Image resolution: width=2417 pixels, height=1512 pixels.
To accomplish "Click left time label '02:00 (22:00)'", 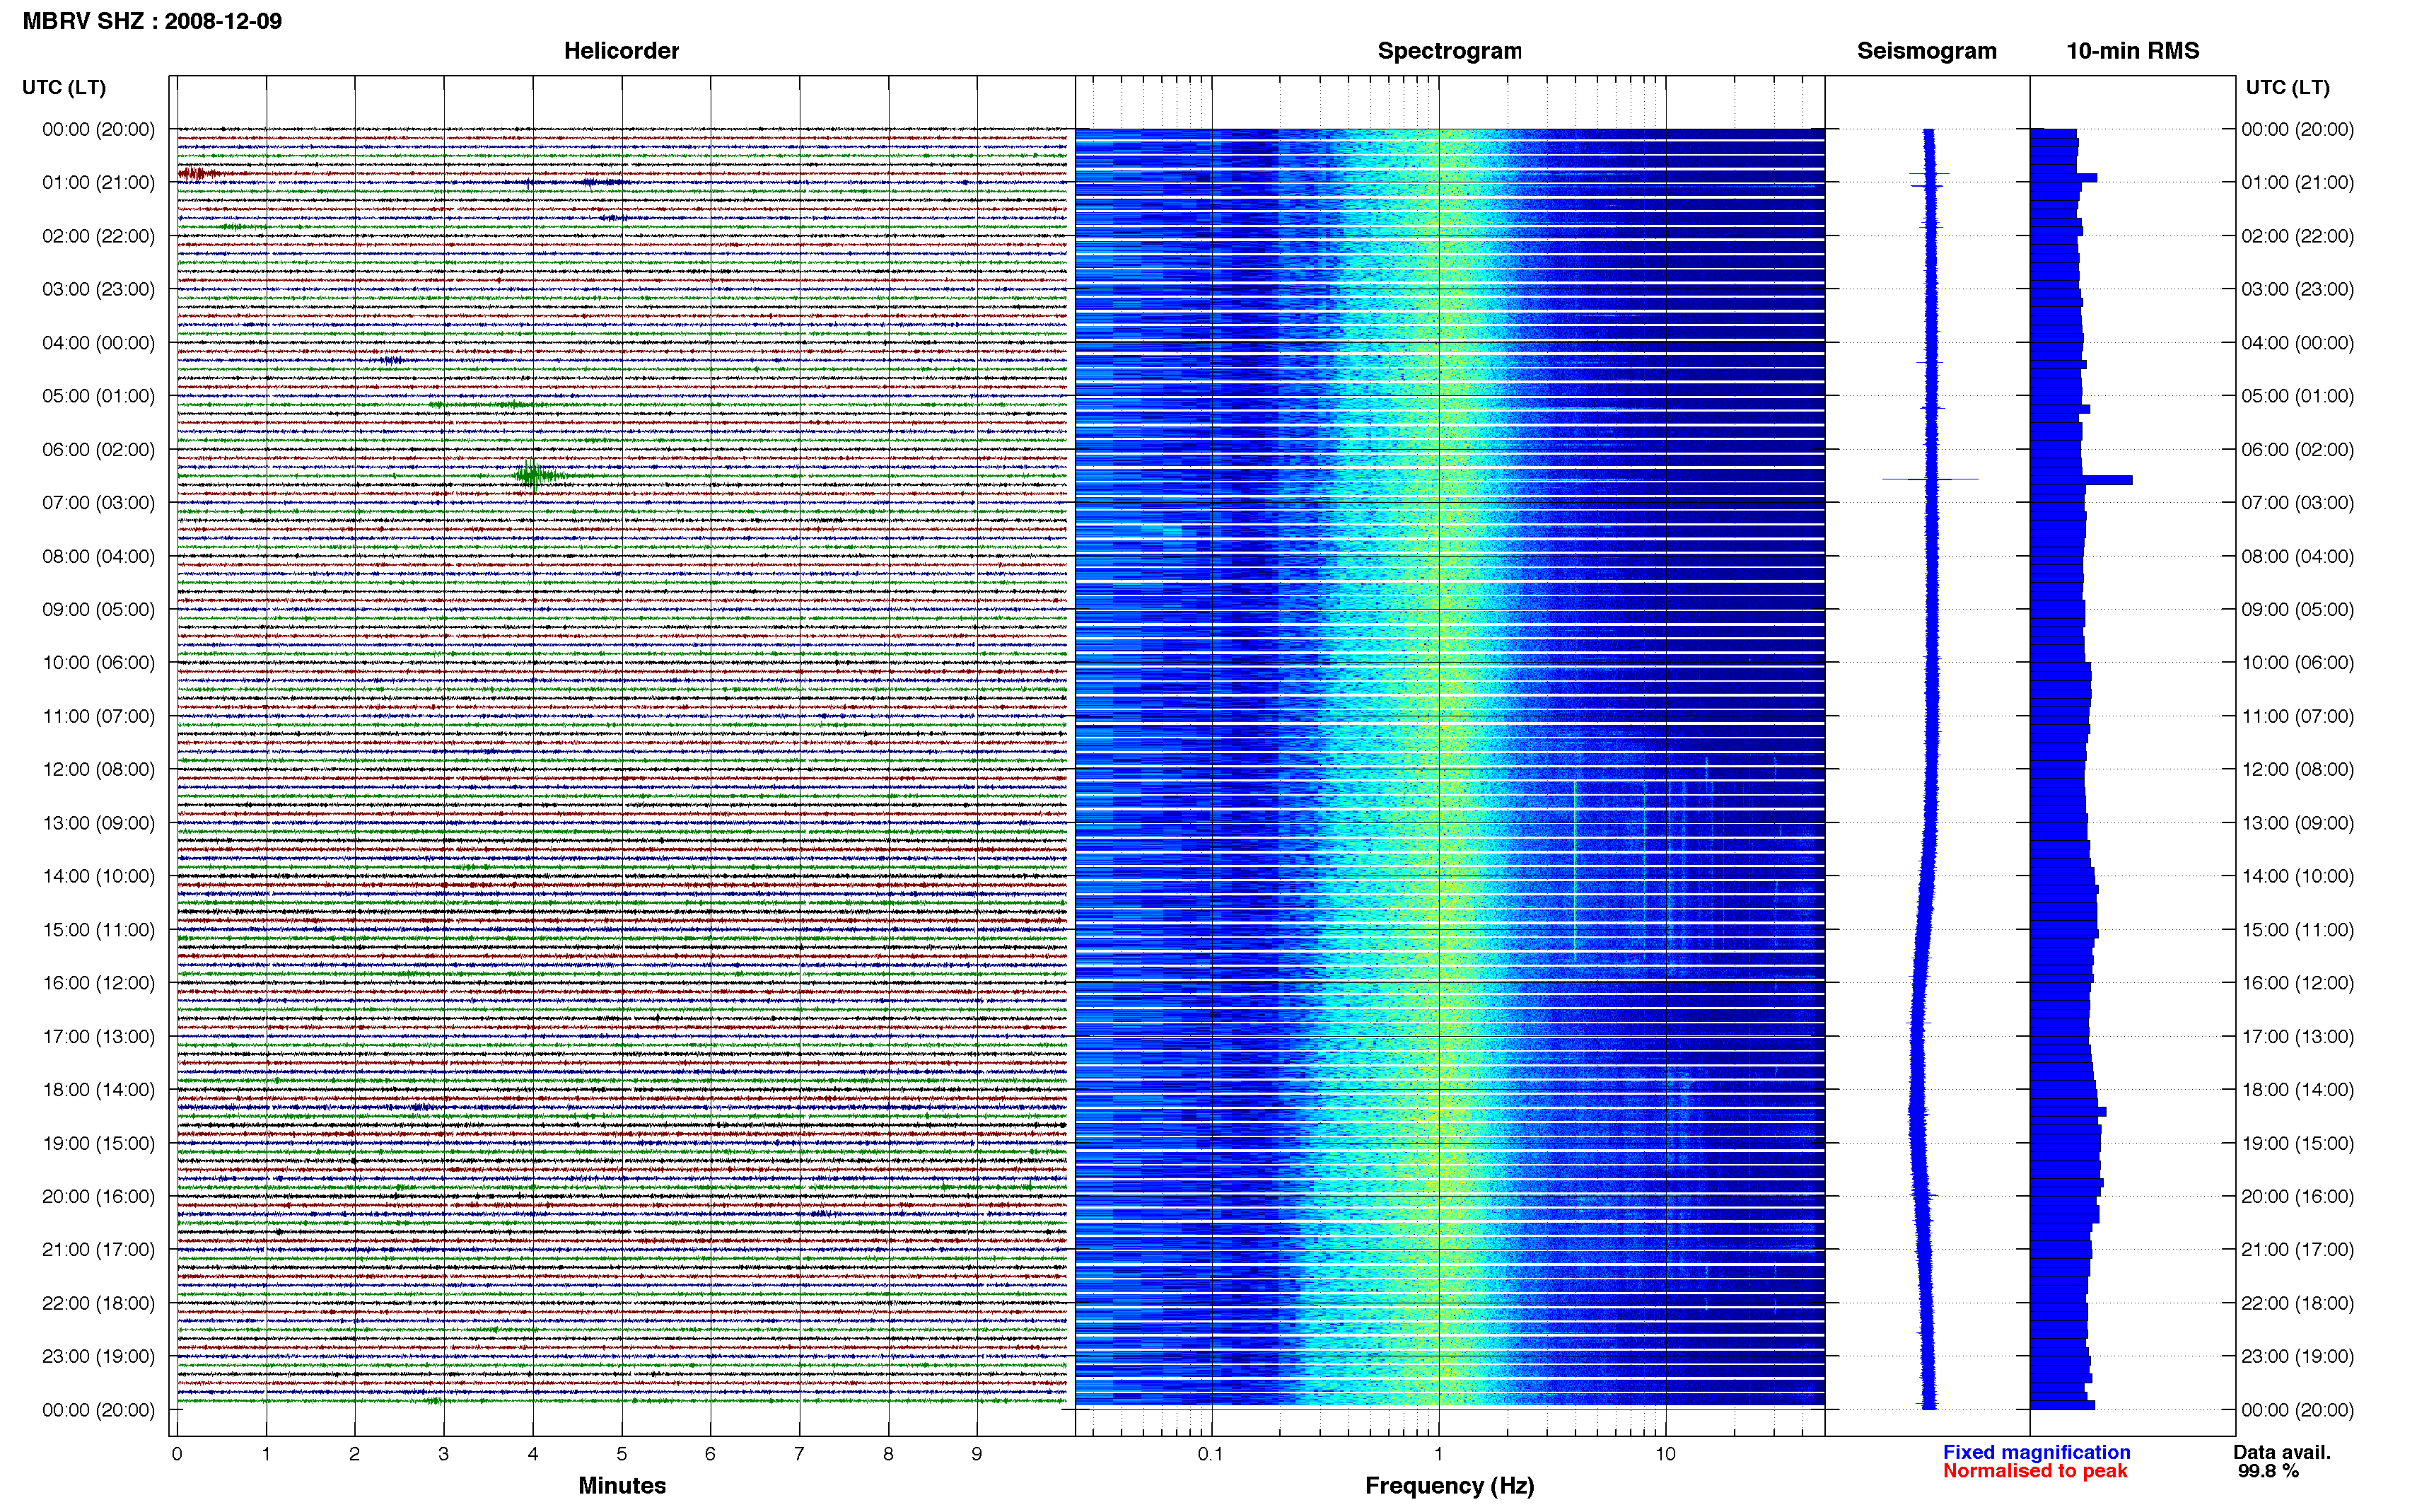I will point(98,236).
